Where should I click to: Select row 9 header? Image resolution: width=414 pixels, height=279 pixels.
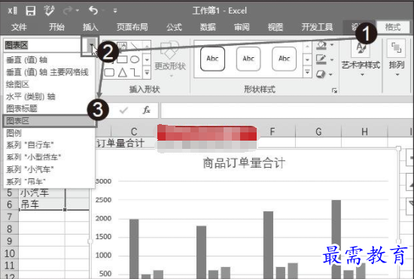click(10, 241)
